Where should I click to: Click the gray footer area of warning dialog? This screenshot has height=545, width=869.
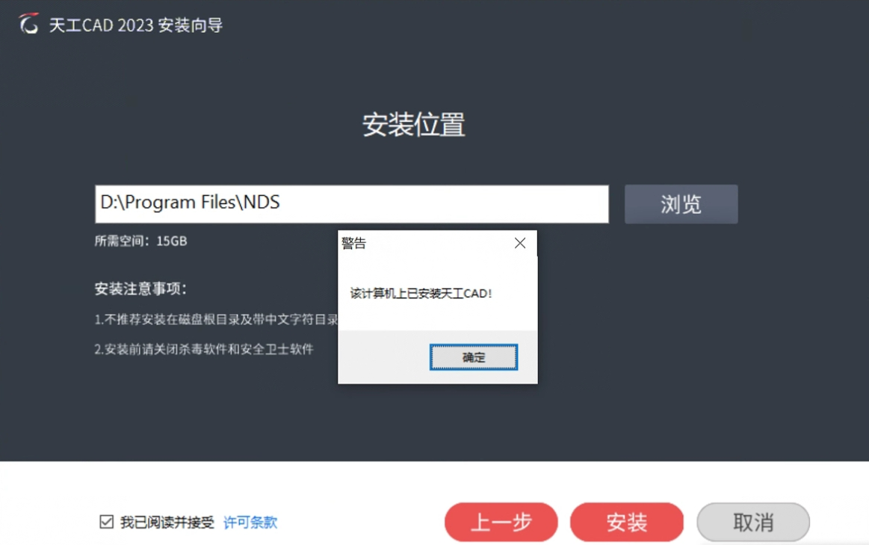(383, 357)
